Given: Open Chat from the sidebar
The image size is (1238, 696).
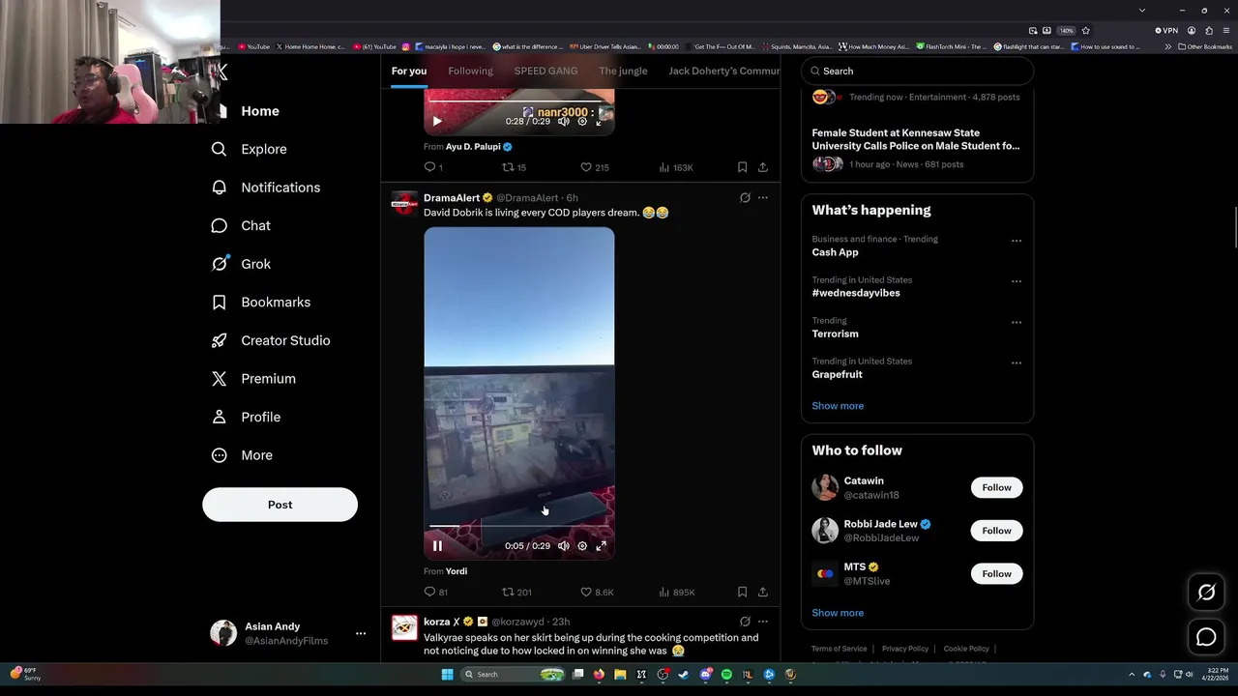Looking at the screenshot, I should click(x=242, y=225).
